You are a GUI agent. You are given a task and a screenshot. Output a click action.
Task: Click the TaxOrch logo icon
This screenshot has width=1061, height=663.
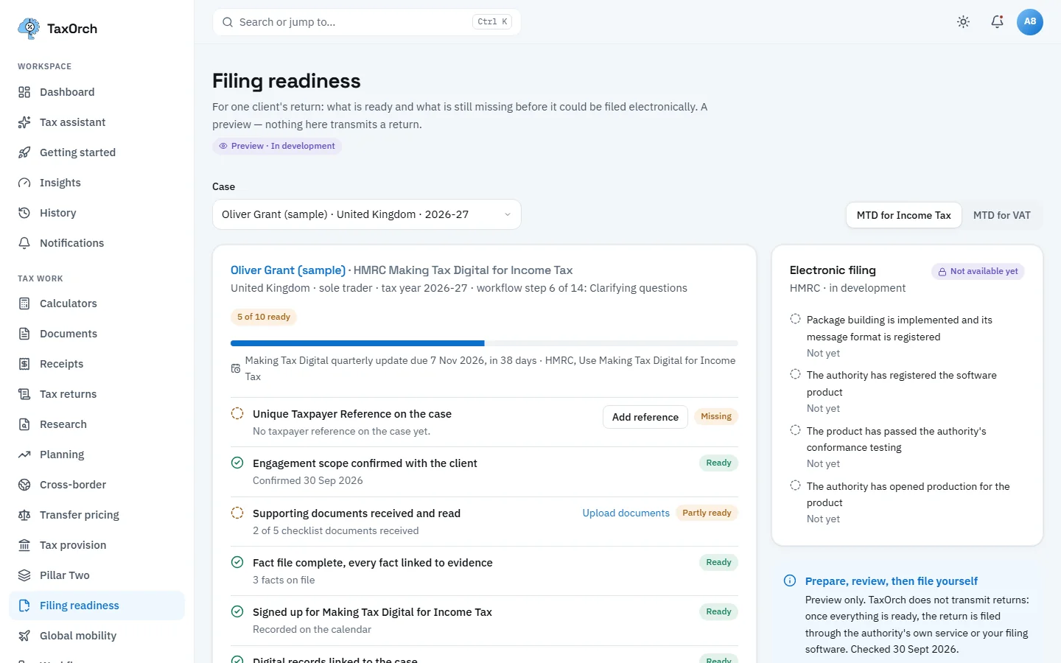tap(29, 29)
